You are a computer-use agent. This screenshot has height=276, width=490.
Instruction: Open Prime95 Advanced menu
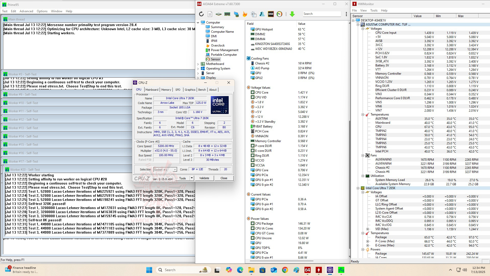pos(26,11)
